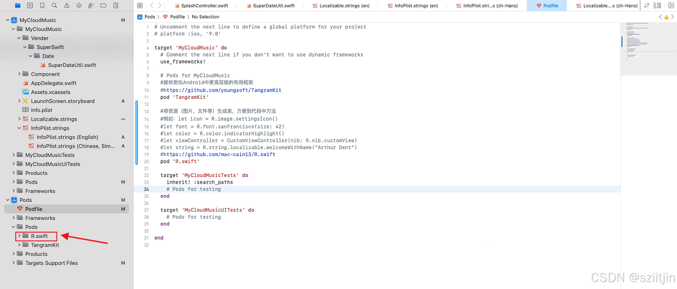The width and height of the screenshot is (677, 289).
Task: Click No Selection in the jump bar
Action: coord(205,17)
